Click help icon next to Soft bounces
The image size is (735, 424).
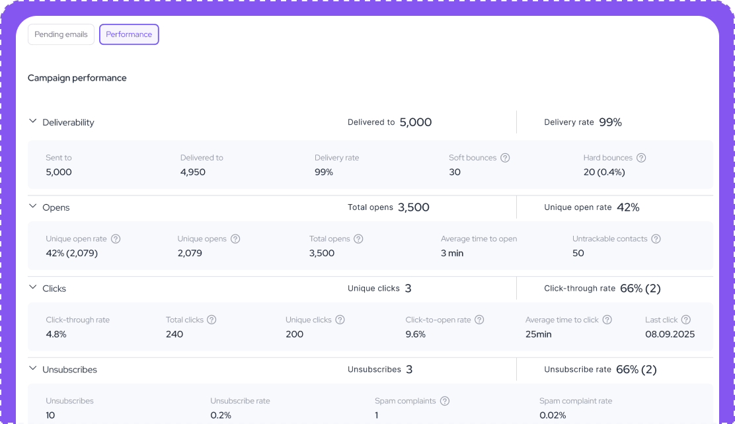coord(505,158)
